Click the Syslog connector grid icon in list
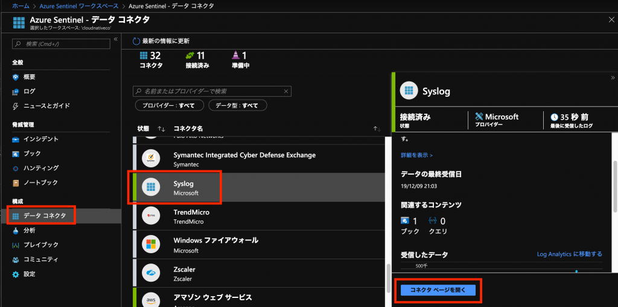 pos(150,187)
